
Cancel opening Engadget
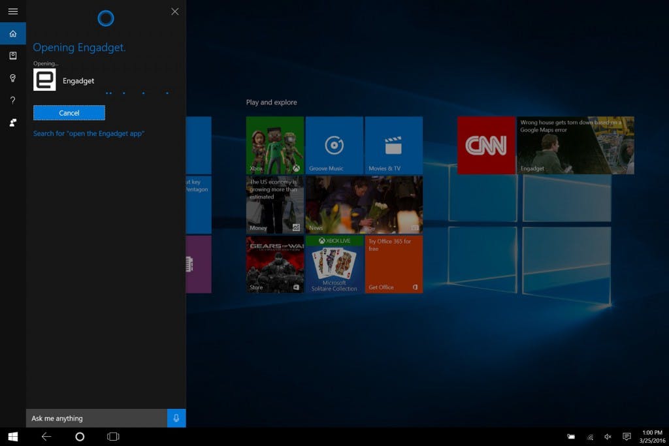pos(69,113)
